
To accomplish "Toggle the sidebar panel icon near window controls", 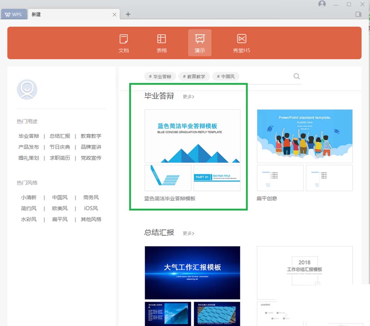I will (359, 14).
